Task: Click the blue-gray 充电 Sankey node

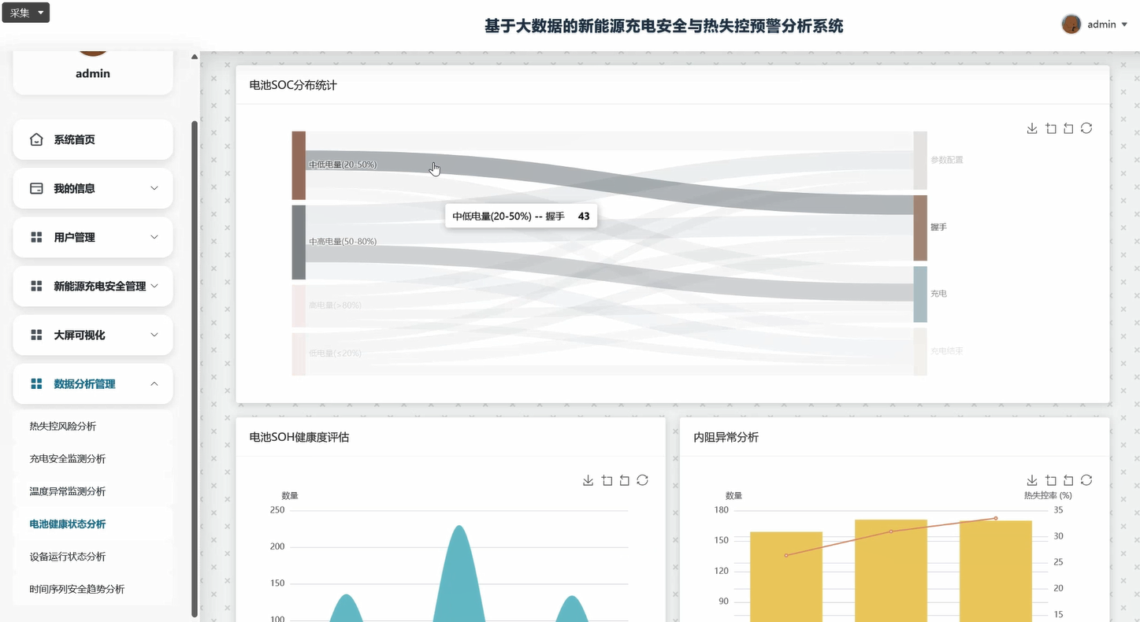Action: tap(920, 294)
